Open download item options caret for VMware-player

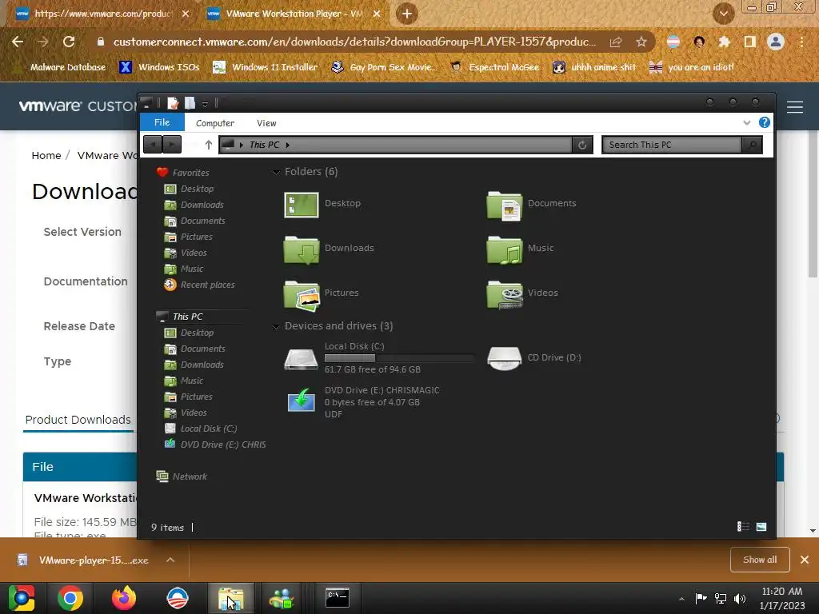click(x=170, y=560)
